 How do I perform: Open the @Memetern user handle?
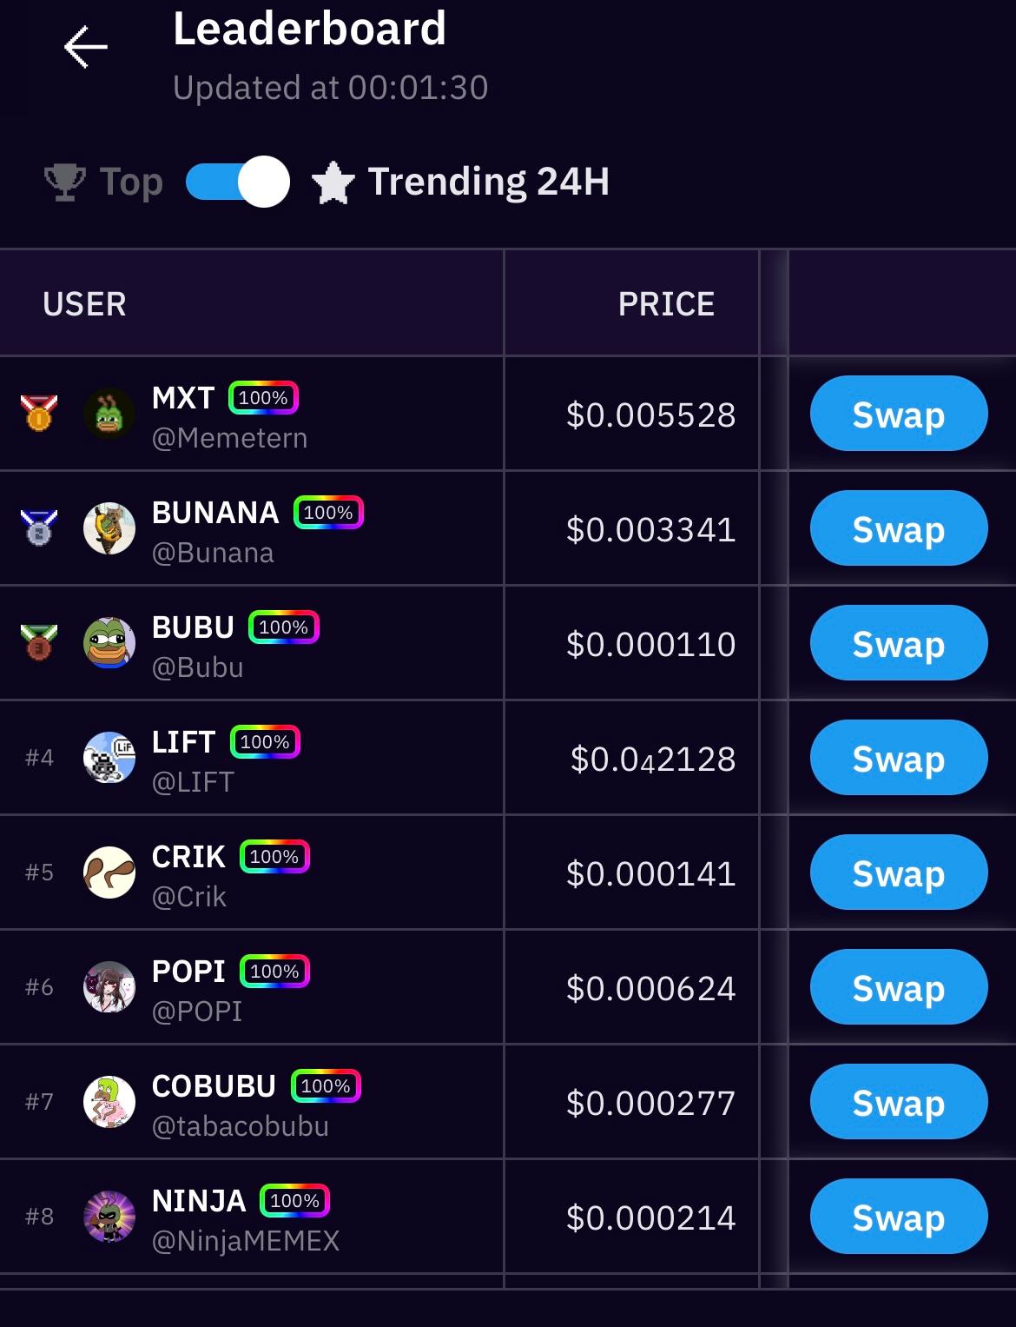point(229,438)
